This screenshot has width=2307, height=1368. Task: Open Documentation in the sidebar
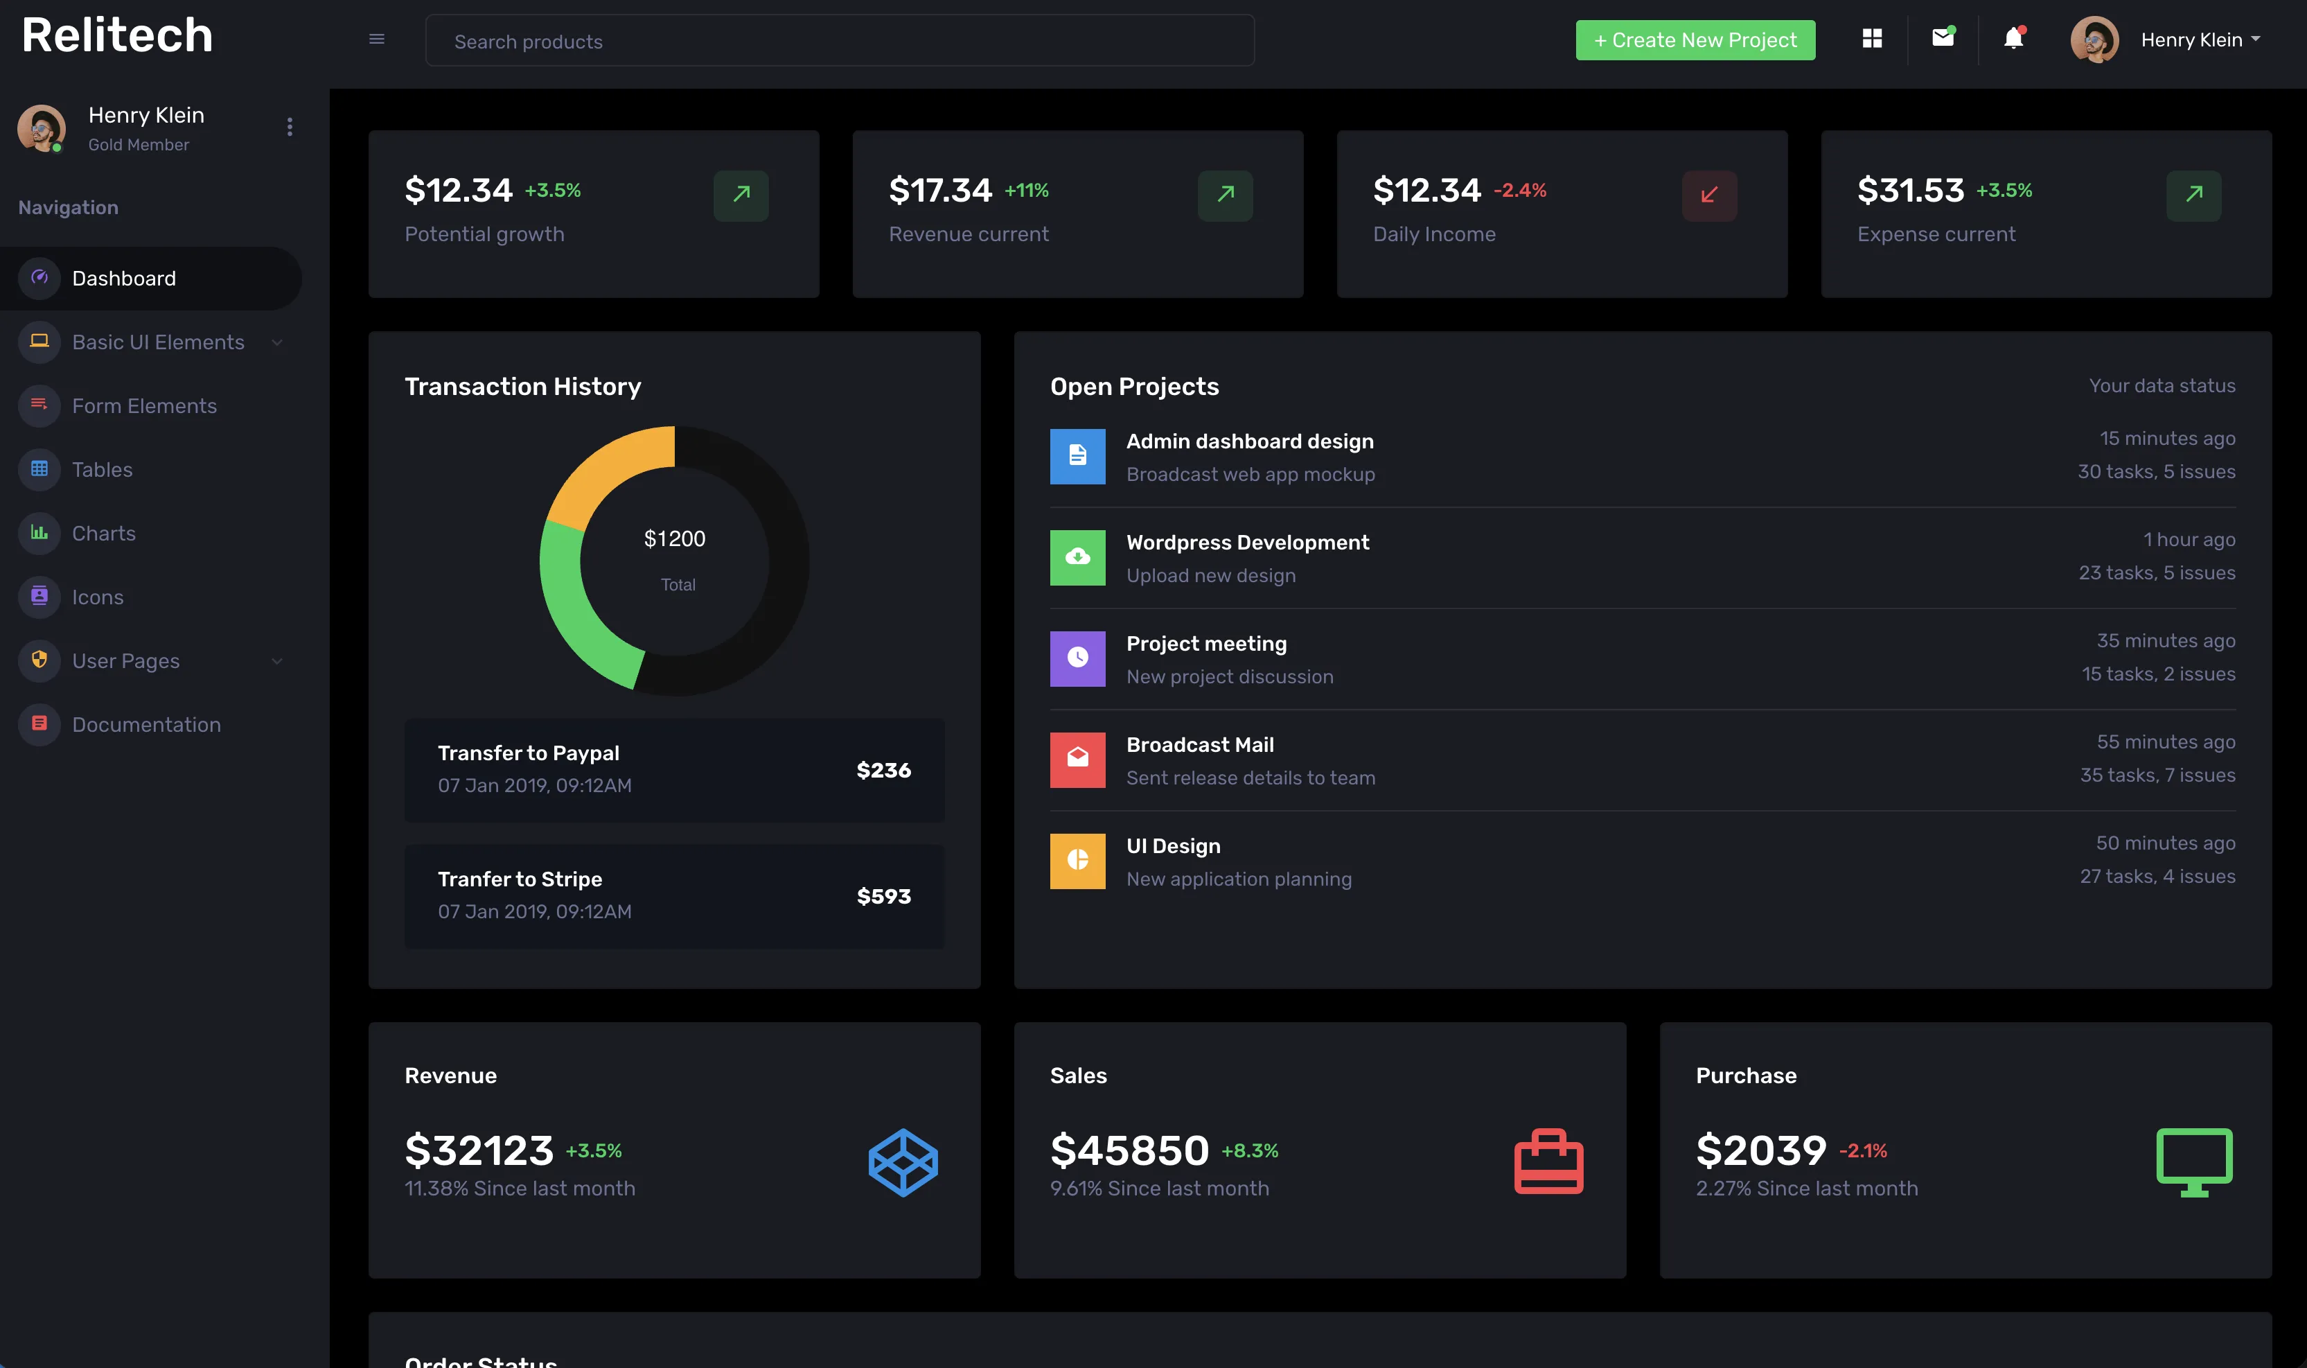click(x=151, y=724)
